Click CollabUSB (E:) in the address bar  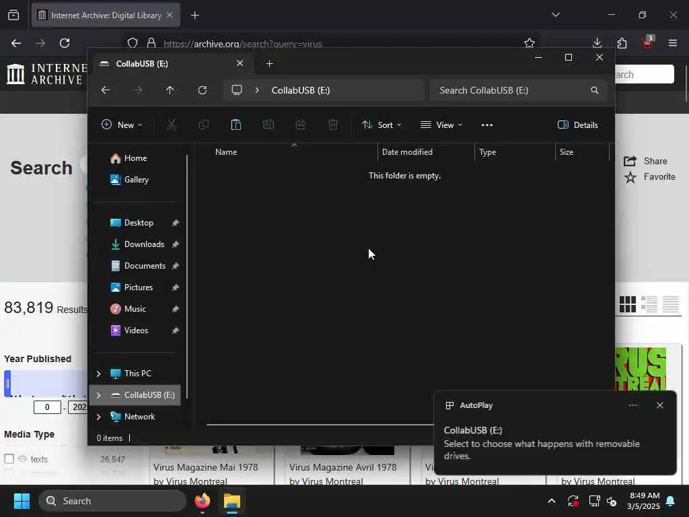coord(301,90)
